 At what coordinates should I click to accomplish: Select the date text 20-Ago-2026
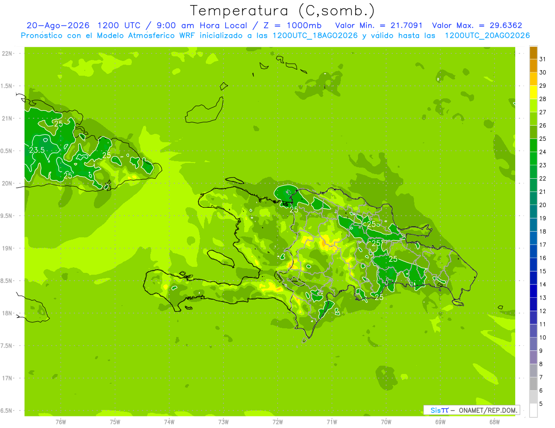point(58,25)
